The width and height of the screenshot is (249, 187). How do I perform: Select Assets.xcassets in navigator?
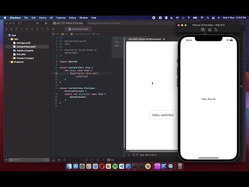[x=25, y=50]
